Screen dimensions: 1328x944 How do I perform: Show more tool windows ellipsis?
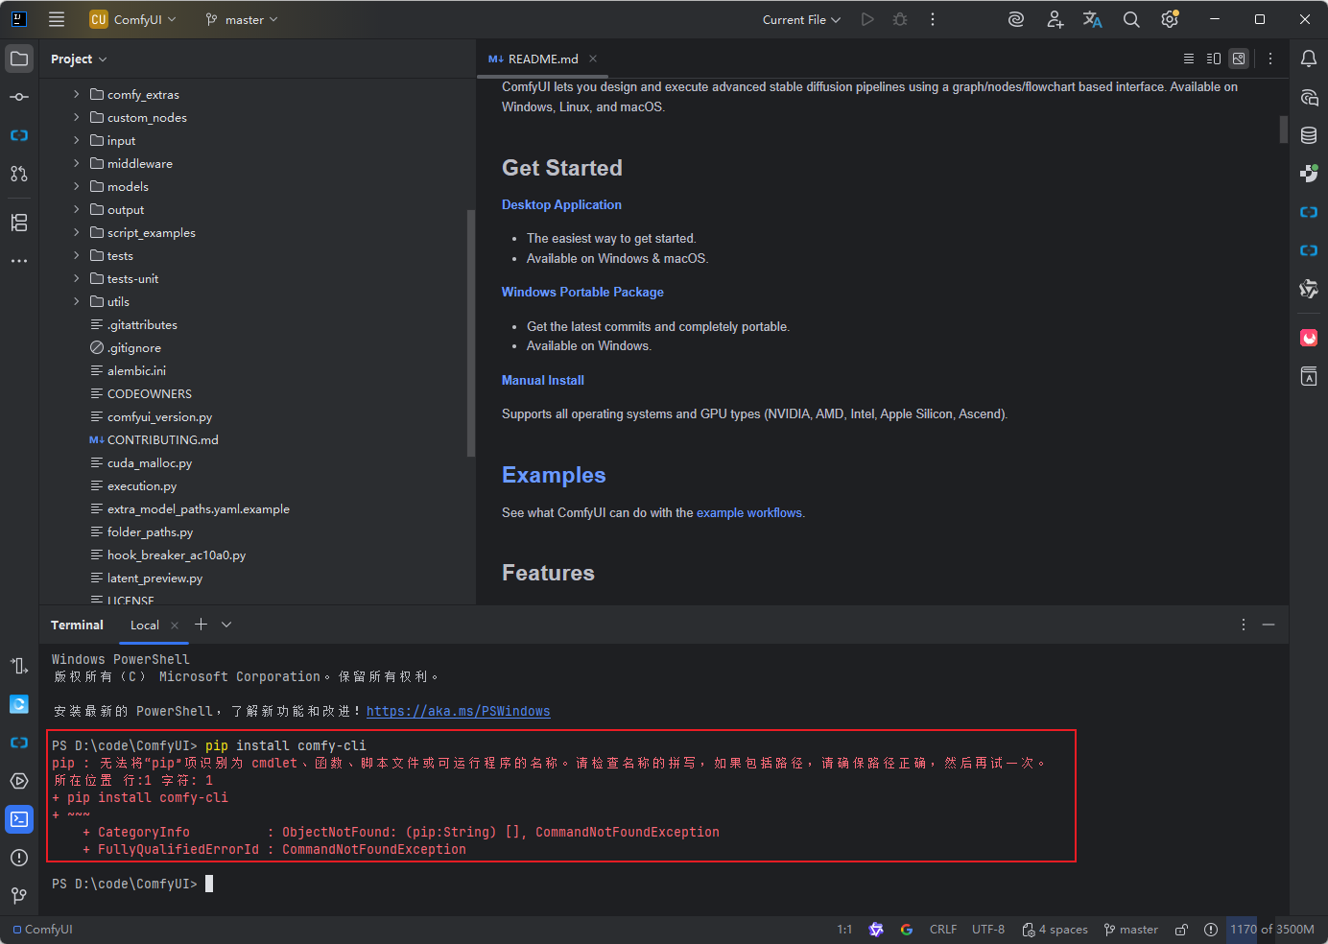click(19, 261)
